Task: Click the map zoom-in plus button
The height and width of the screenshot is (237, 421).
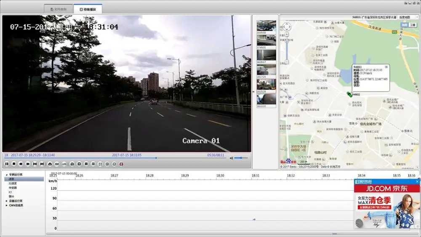Action: pyautogui.click(x=287, y=35)
